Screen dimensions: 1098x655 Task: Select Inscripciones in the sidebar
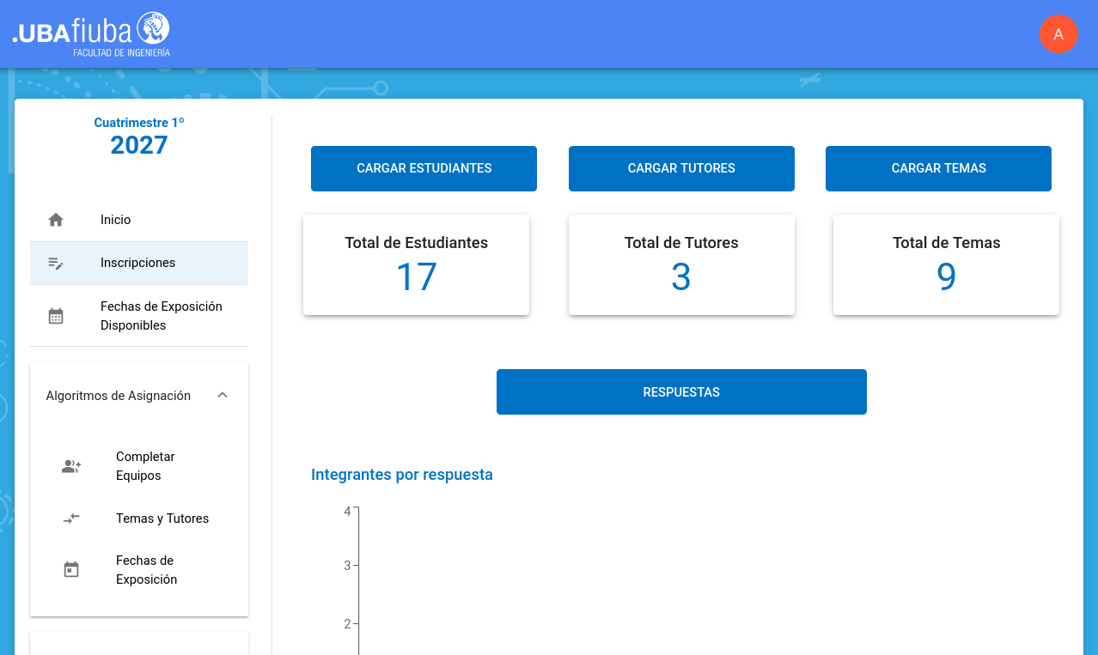point(137,263)
